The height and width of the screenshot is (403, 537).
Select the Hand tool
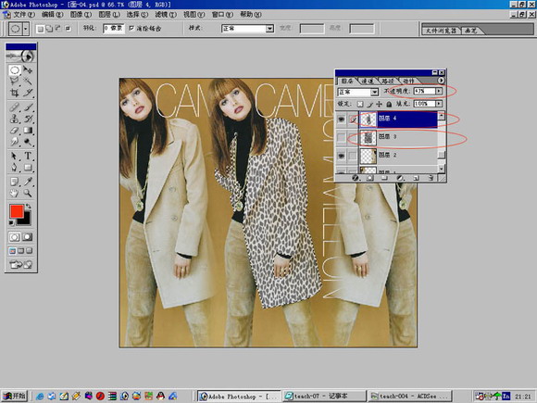[15, 193]
